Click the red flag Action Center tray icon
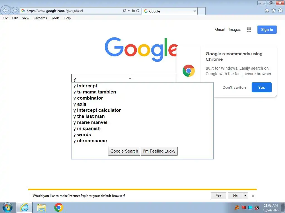285x213 pixels. pyautogui.click(x=244, y=207)
